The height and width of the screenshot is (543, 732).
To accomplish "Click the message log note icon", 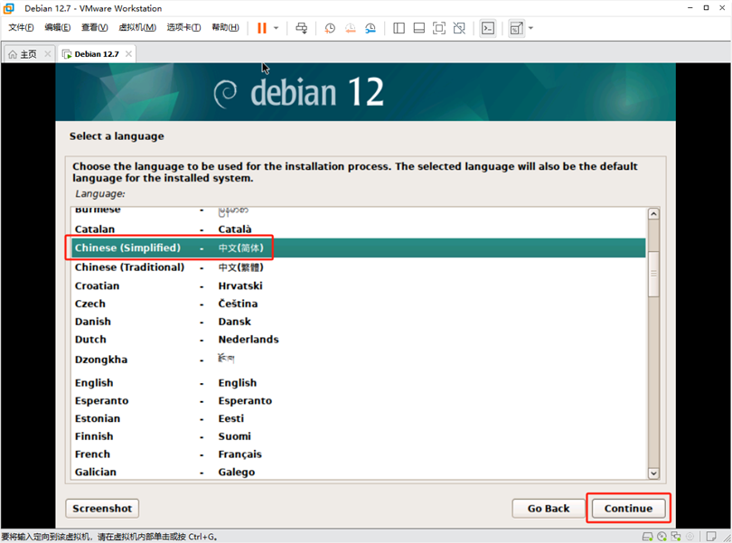I will coord(711,537).
